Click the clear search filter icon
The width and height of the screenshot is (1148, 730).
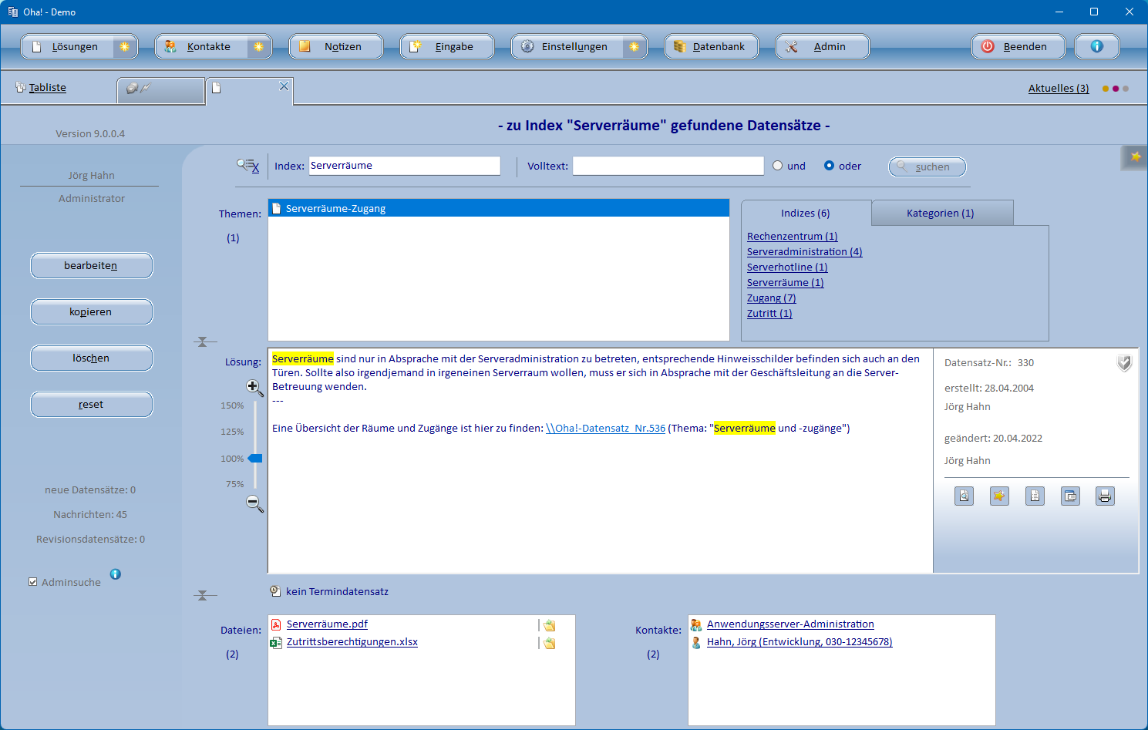click(247, 166)
